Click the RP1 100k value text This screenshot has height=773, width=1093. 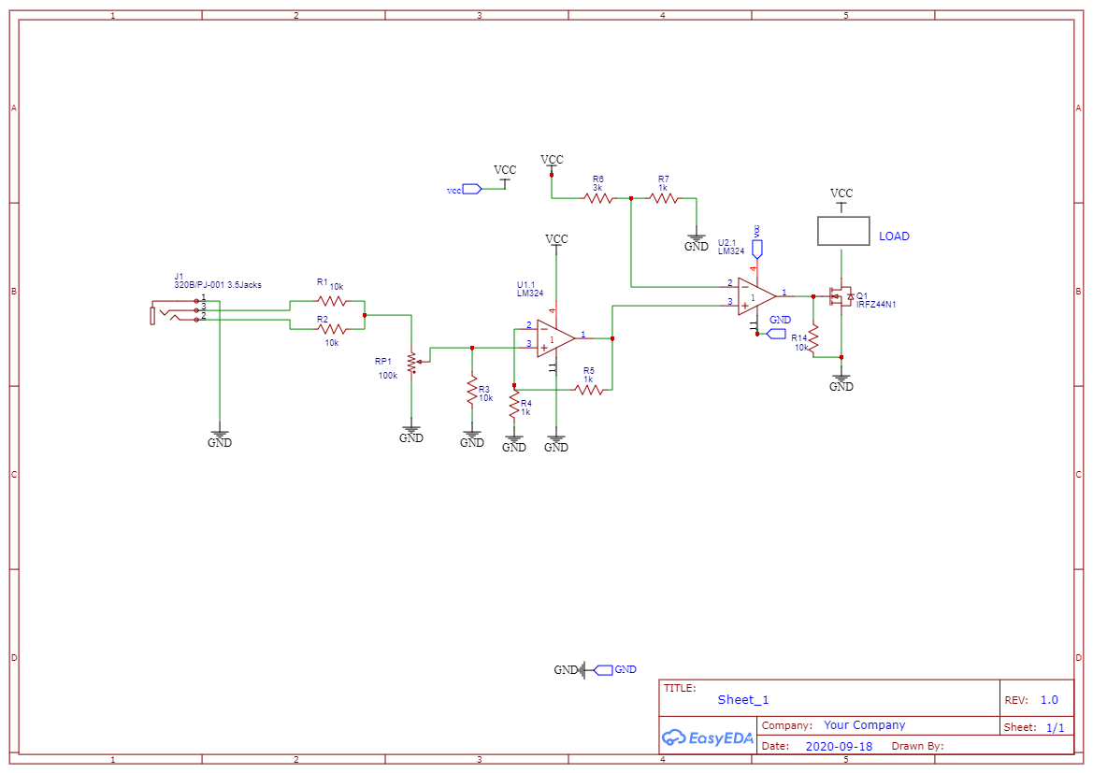[x=388, y=376]
